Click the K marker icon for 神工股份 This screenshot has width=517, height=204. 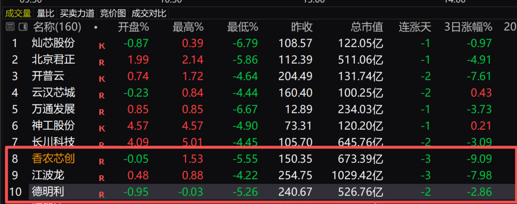point(102,129)
